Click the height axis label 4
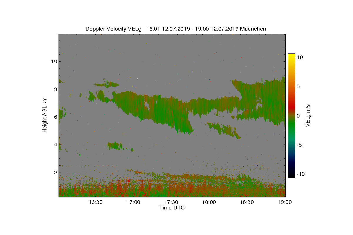The width and height of the screenshot is (353, 235). pyautogui.click(x=55, y=145)
